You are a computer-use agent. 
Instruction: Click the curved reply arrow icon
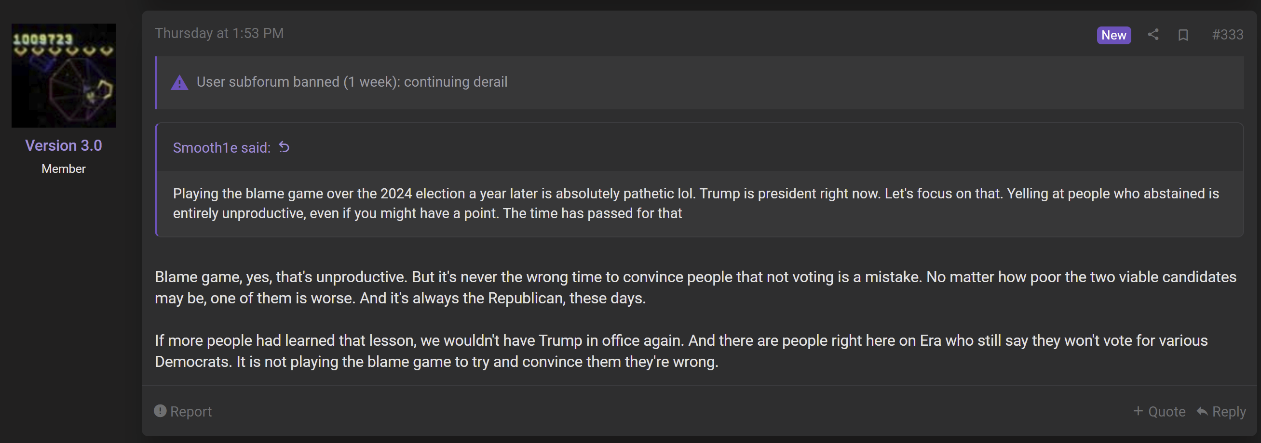(x=1202, y=411)
